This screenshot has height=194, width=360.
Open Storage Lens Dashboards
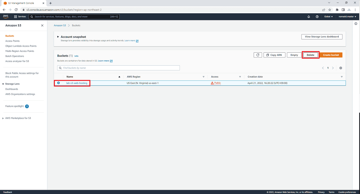coord(12,89)
